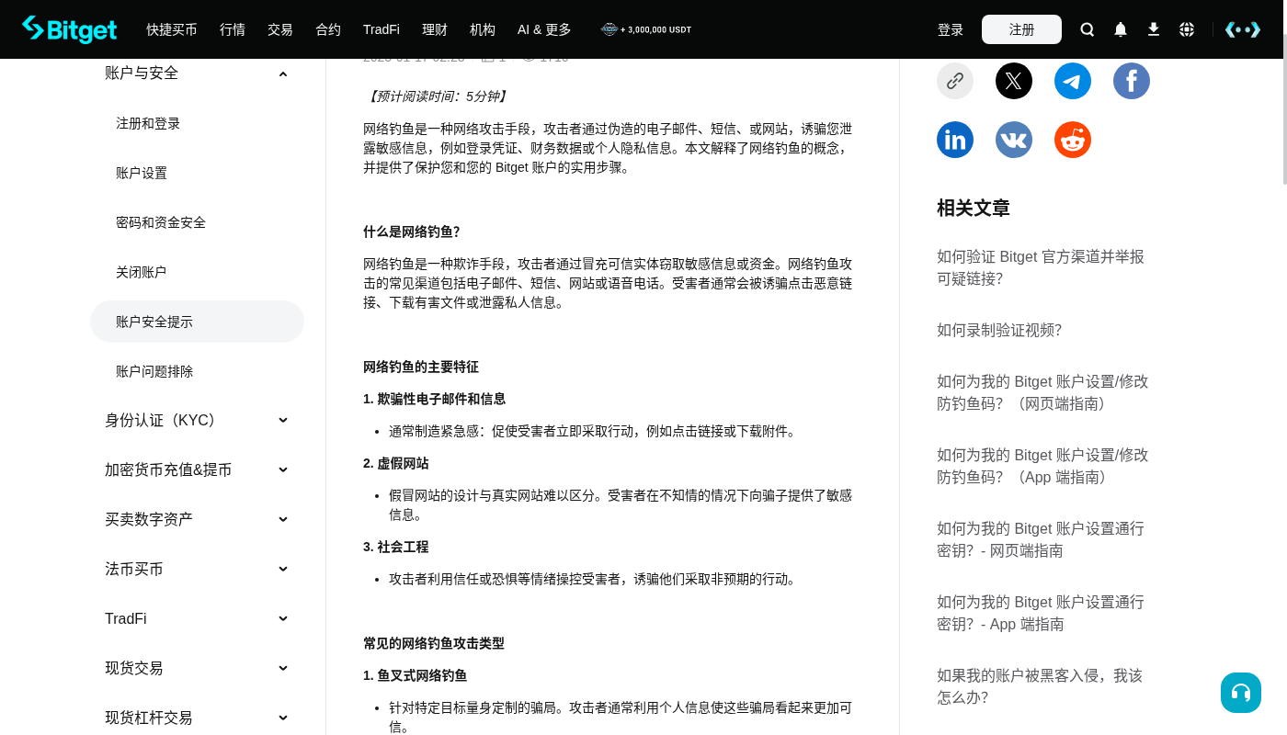Share article on Telegram
The image size is (1287, 735).
[x=1073, y=81]
